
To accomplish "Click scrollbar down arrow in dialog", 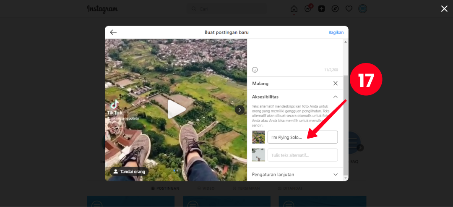I will [346, 178].
